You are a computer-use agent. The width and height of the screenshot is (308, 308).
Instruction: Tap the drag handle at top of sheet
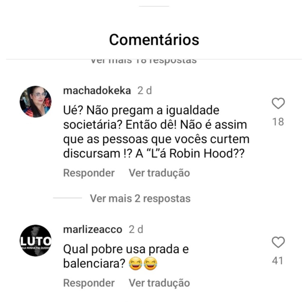(x=154, y=6)
